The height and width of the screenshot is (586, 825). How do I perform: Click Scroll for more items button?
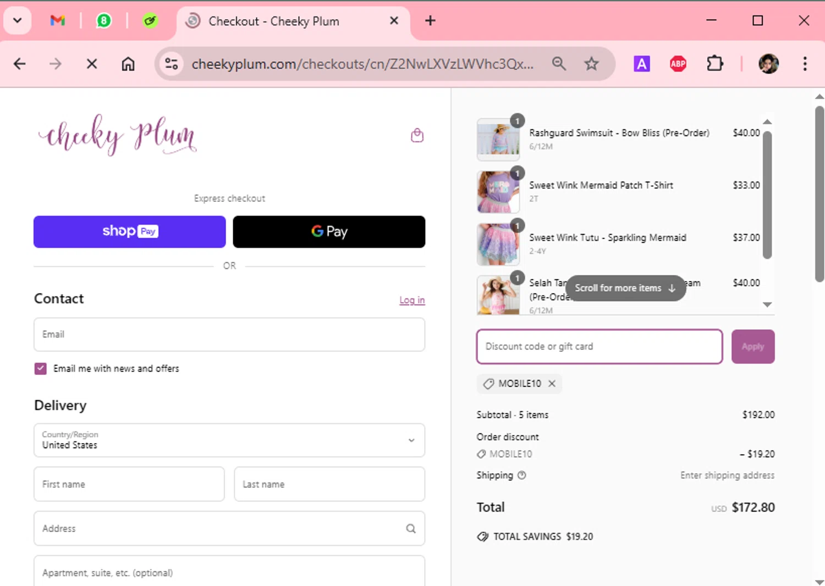coord(625,288)
